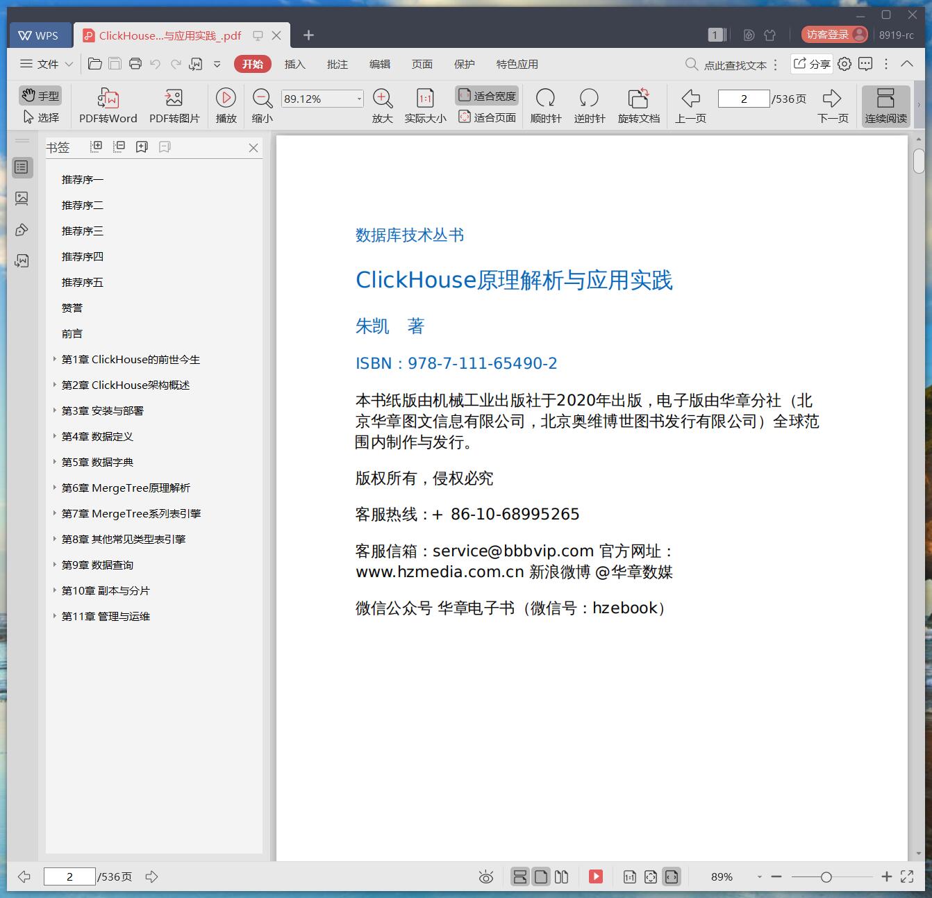932x898 pixels.
Task: Expand quick access toolbar dropdown
Action: [x=217, y=64]
